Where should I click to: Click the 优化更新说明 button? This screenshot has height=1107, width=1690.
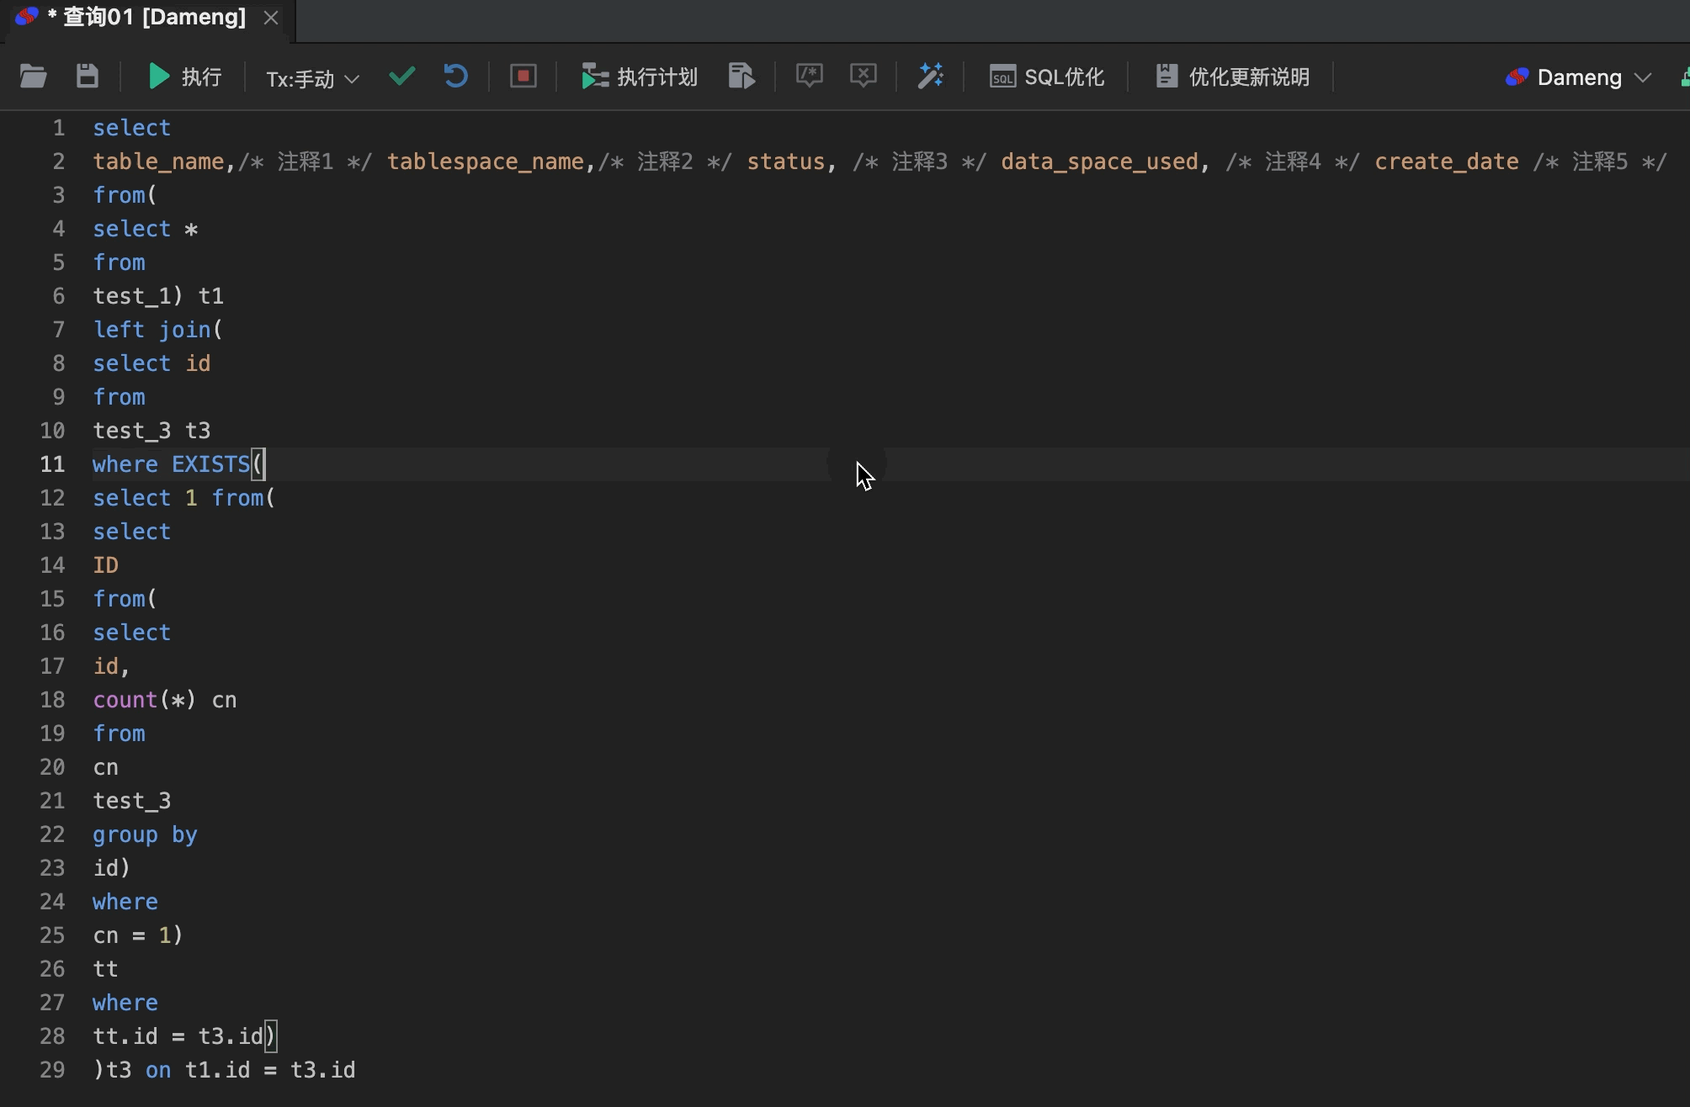pyautogui.click(x=1231, y=77)
